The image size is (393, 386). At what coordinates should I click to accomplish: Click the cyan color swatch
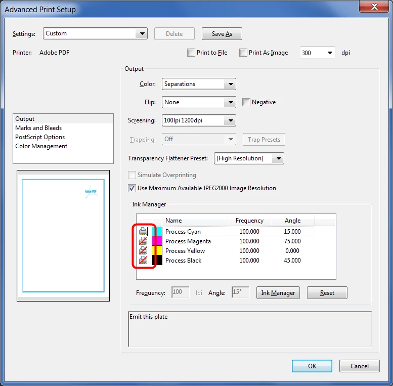[x=157, y=231]
